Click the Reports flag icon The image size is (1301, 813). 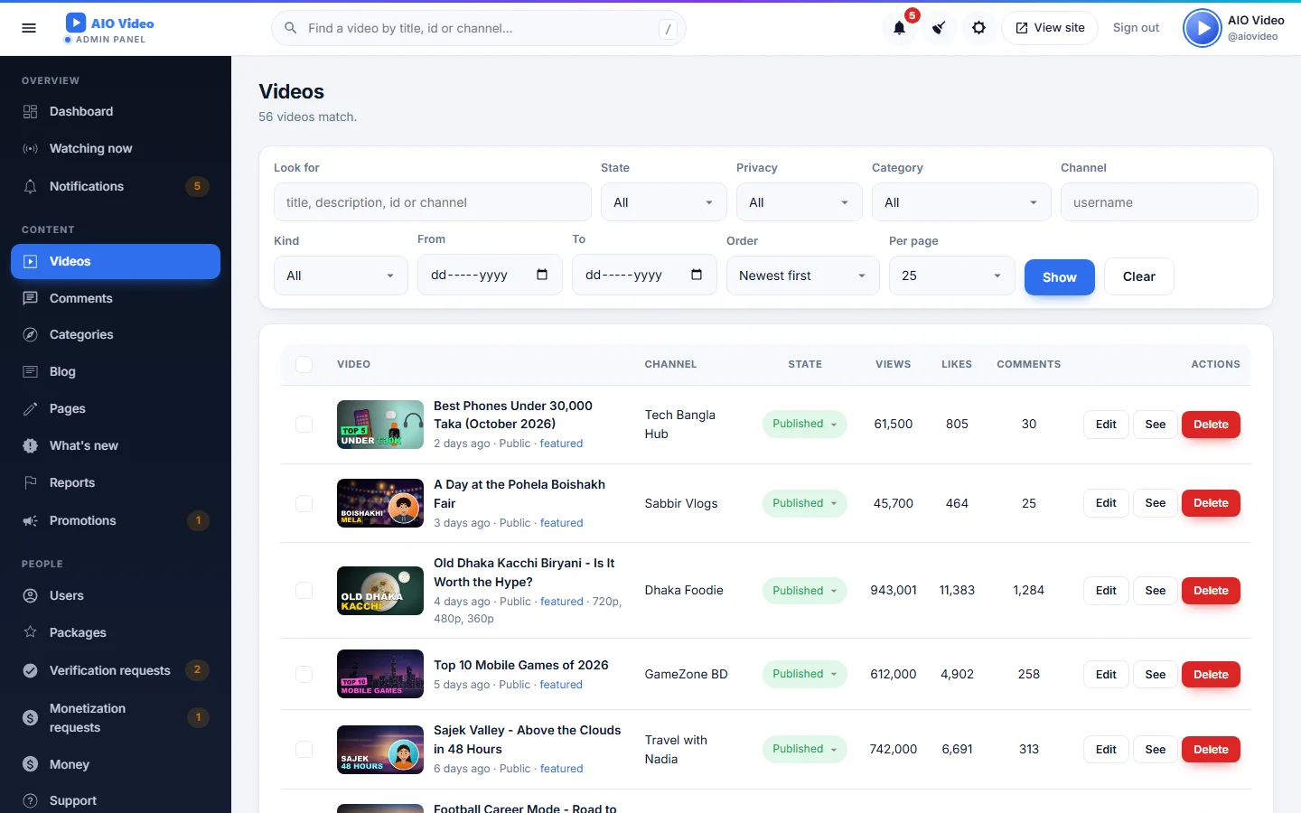tap(31, 482)
